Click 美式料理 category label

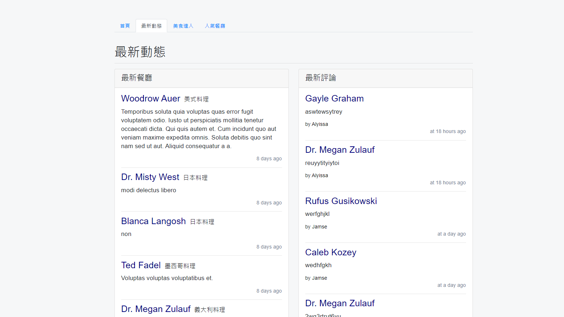click(x=197, y=99)
